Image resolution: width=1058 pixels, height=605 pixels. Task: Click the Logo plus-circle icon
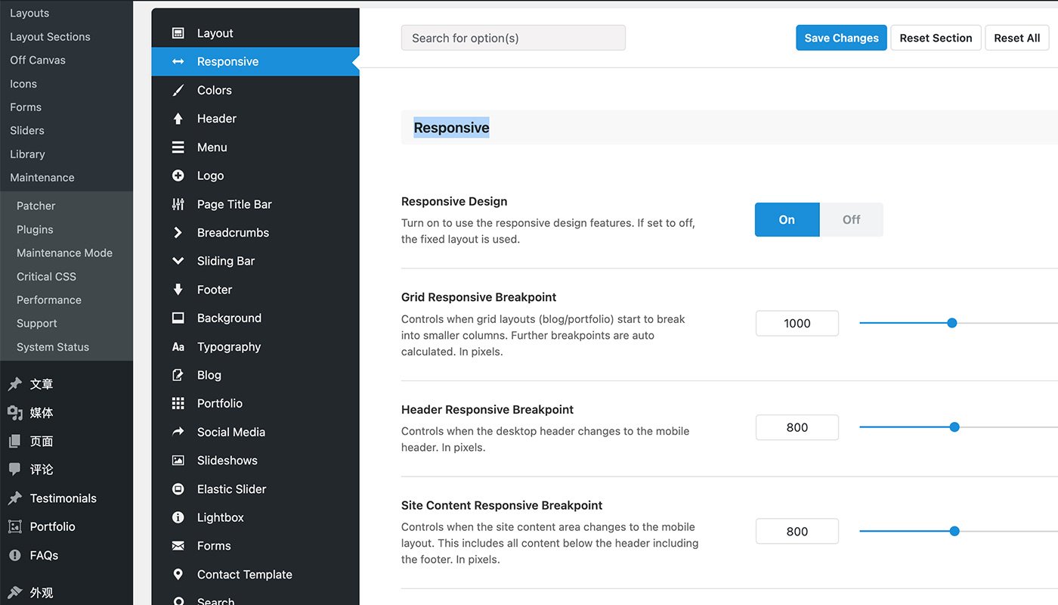click(178, 175)
